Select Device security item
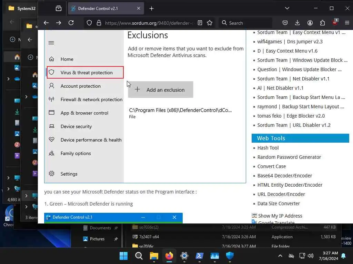Viewport: 353px width, 264px height. tap(76, 126)
